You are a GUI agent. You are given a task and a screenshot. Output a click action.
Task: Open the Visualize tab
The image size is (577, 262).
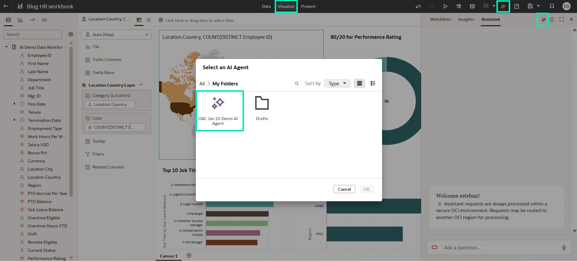point(286,6)
